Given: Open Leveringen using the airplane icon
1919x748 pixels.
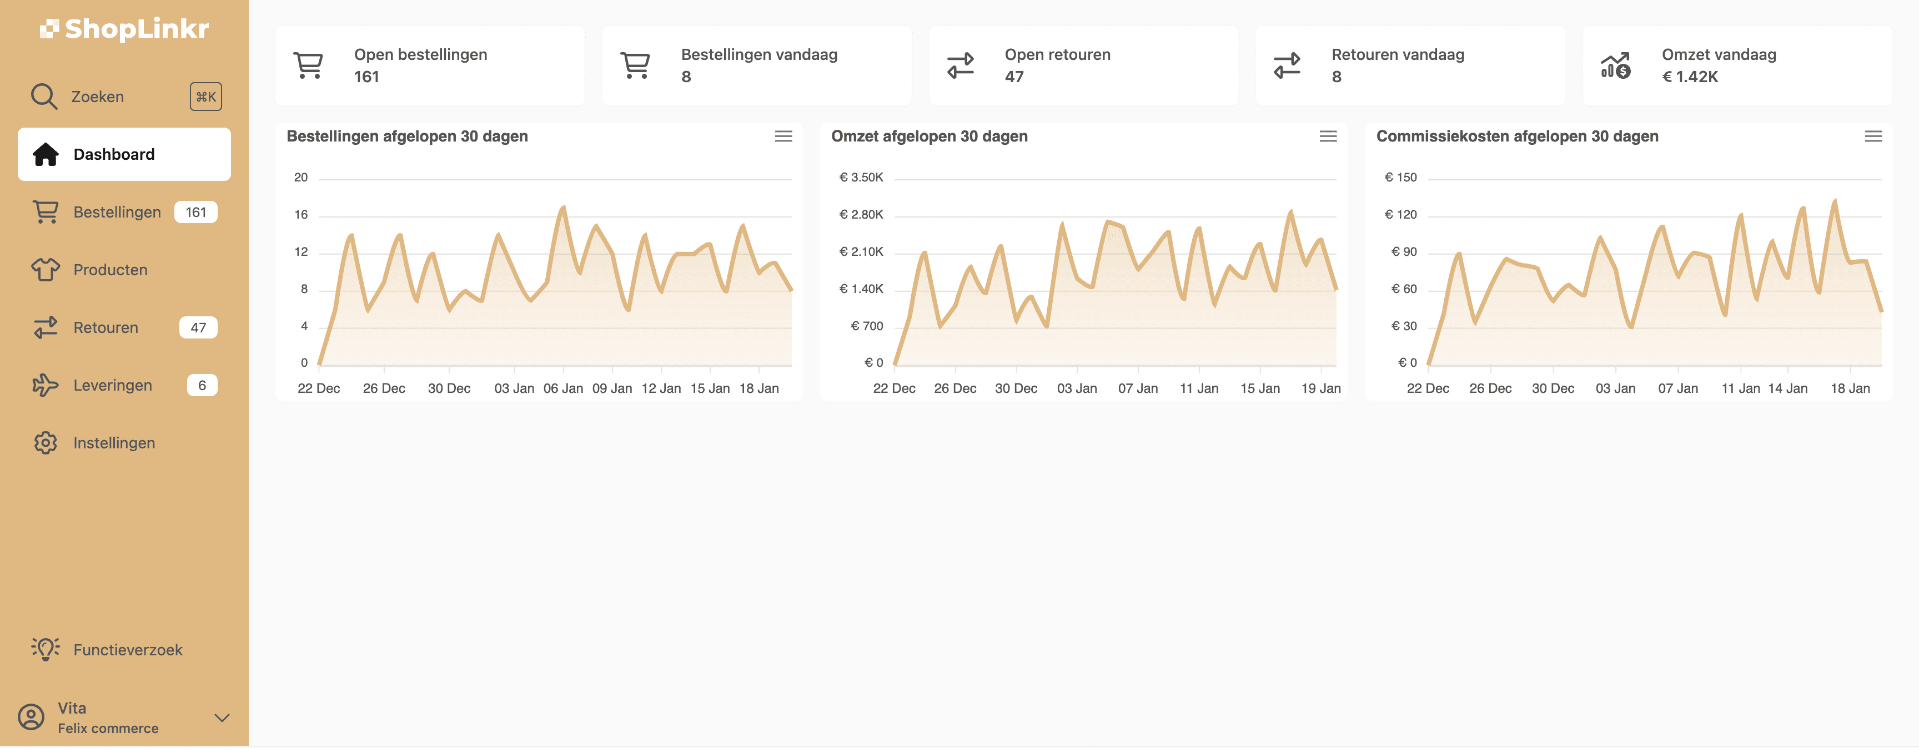Looking at the screenshot, I should pyautogui.click(x=44, y=385).
